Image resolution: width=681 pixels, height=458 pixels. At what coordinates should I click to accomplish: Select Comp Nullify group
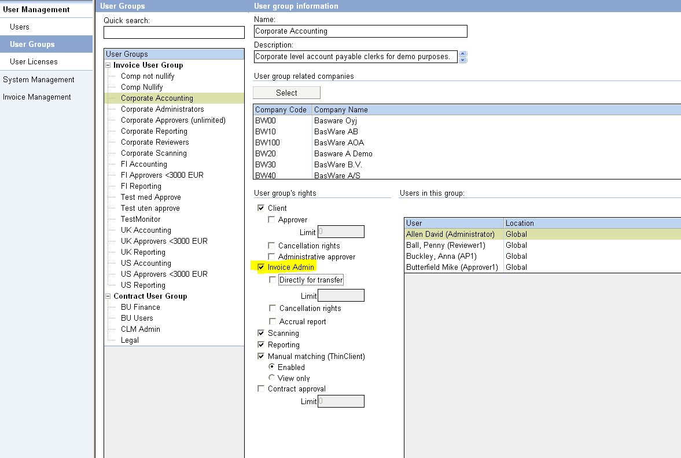pos(142,87)
